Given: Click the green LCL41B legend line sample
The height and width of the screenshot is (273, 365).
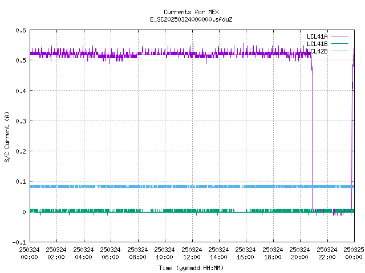Looking at the screenshot, I should pyautogui.click(x=339, y=44).
